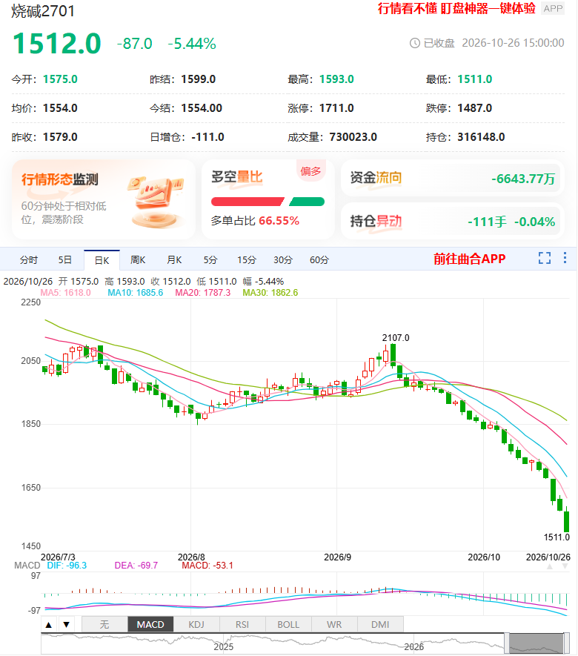Click the gray APP badge
Image resolution: width=578 pixels, height=656 pixels.
553,8
